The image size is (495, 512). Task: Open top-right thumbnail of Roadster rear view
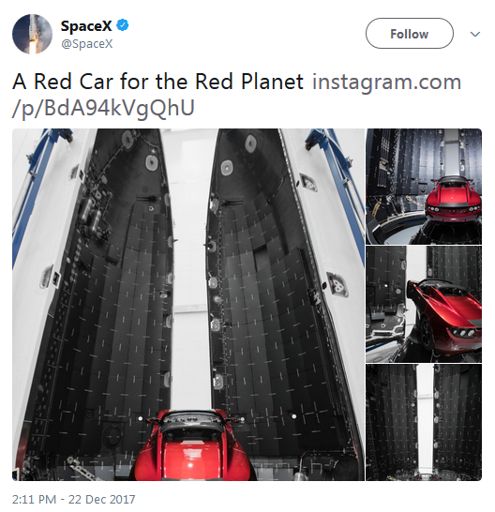tap(424, 187)
